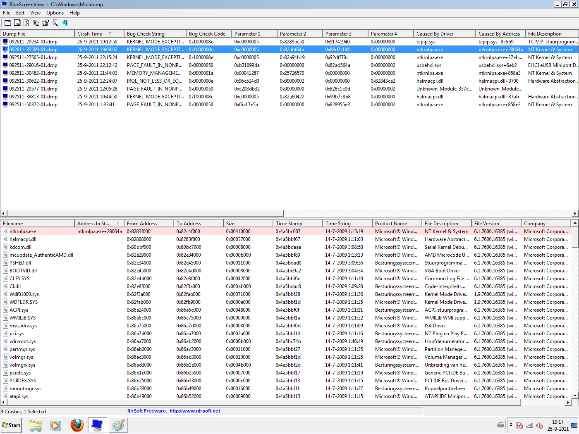579x434 pixels.
Task: Sort by the Dump File column header
Action: click(37, 34)
